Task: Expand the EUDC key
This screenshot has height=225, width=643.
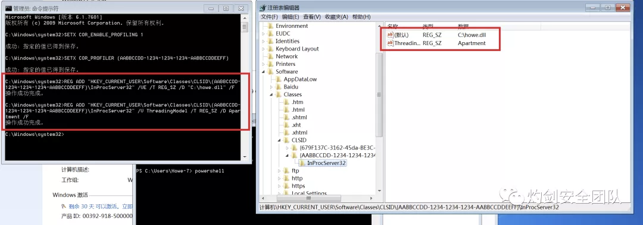Action: click(263, 34)
